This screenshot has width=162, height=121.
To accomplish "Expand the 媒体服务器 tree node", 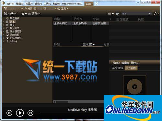I will pyautogui.click(x=4, y=32).
